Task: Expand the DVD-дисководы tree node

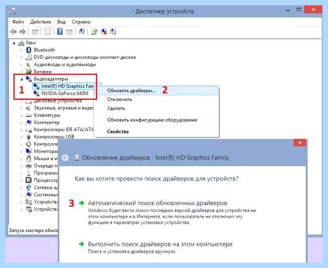Action: point(21,58)
